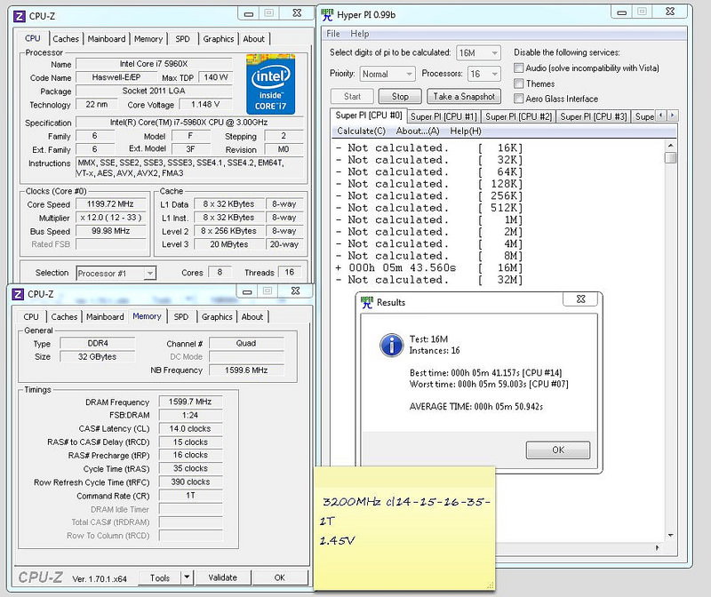Image resolution: width=711 pixels, height=597 pixels.
Task: Click the Command Rate 1T value
Action: point(190,496)
